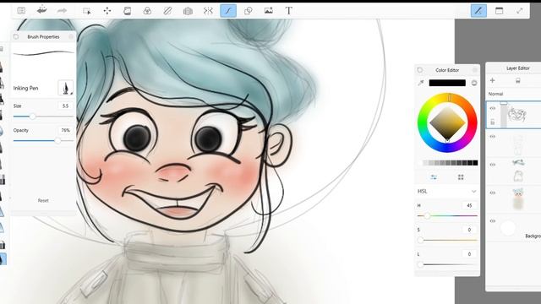This screenshot has height=304, width=541.
Task: Click the Inking Pen brush name
Action: pos(26,88)
